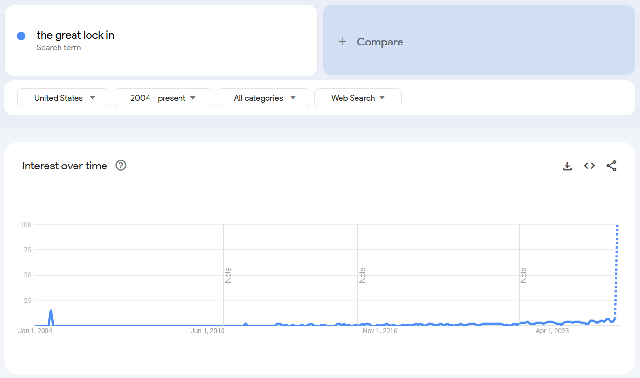
Task: Click the flat trend line near Nov 2016
Action: (x=380, y=323)
